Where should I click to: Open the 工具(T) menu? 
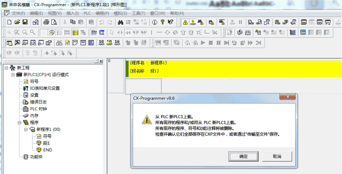(138, 13)
